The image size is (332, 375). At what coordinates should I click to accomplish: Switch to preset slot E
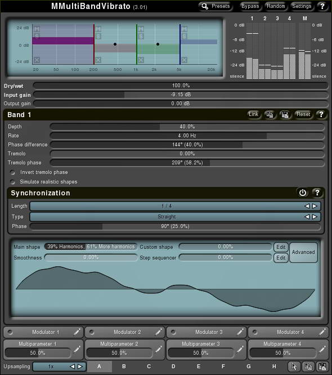coord(199,367)
